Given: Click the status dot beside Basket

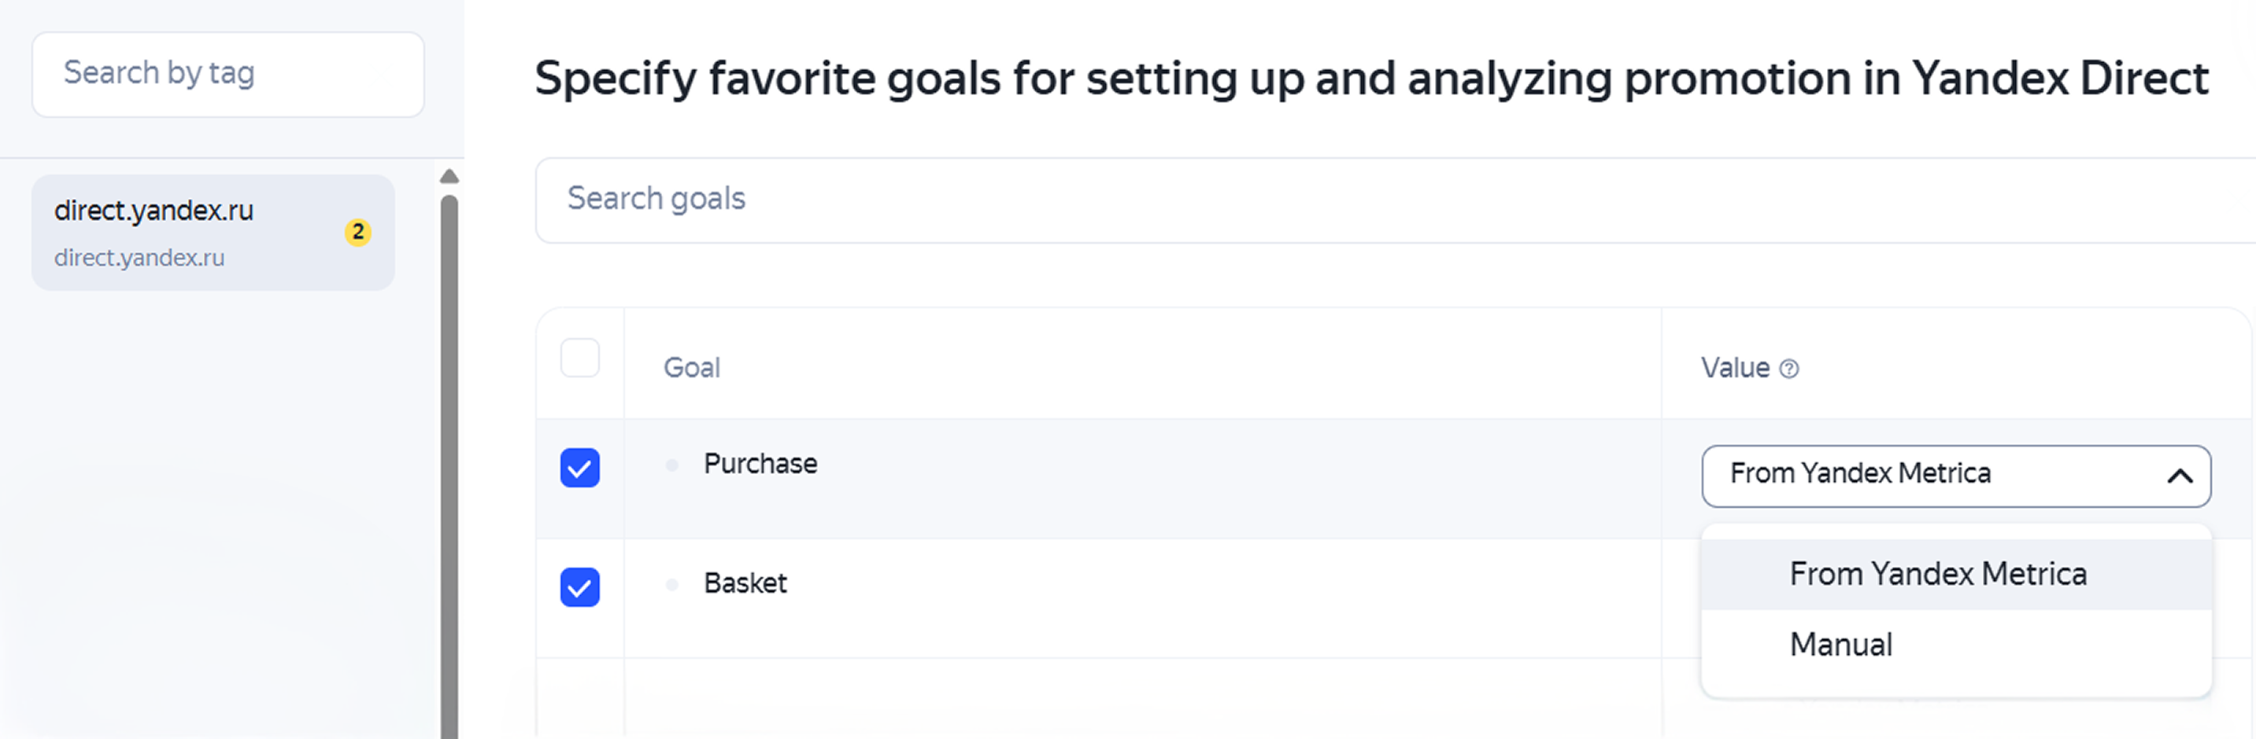Looking at the screenshot, I should coord(671,584).
